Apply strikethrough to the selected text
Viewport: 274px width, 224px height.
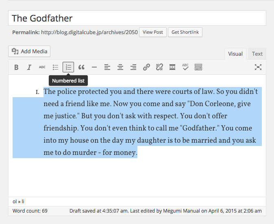[x=42, y=67]
